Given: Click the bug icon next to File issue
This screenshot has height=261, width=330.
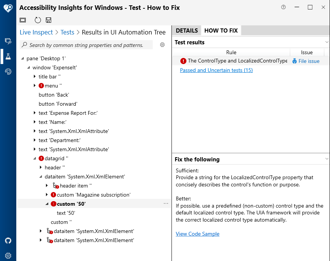Looking at the screenshot, I should pos(294,61).
